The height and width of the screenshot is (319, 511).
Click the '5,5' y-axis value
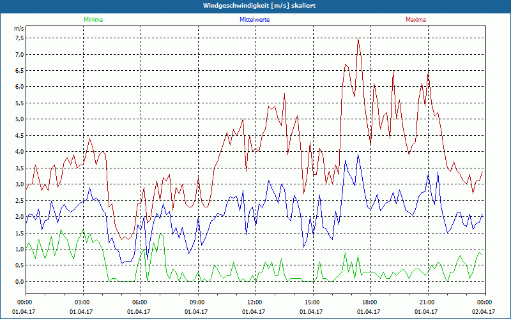pos(20,103)
